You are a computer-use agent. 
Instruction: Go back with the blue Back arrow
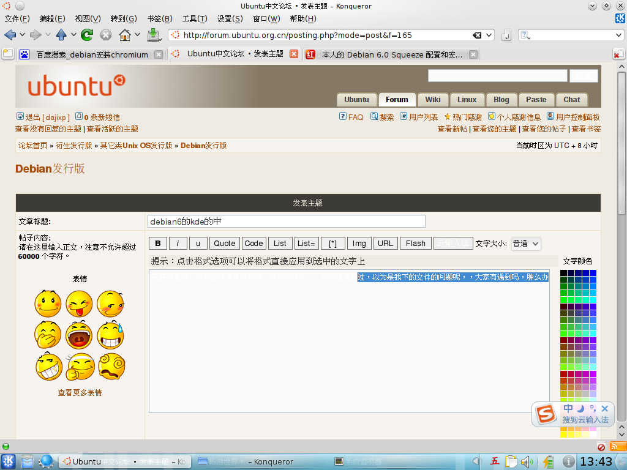[10, 35]
